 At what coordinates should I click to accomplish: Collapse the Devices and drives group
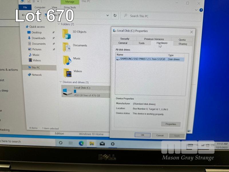[x=61, y=82]
